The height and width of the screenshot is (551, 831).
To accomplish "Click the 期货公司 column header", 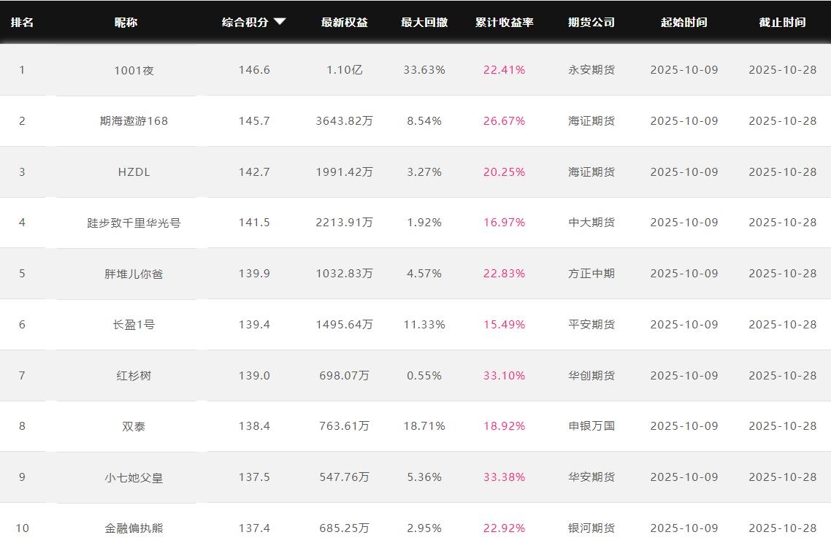I will (x=591, y=22).
